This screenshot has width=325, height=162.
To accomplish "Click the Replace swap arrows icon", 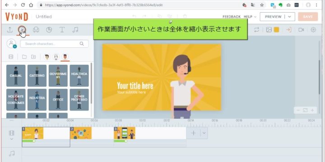I will pyautogui.click(x=256, y=30).
